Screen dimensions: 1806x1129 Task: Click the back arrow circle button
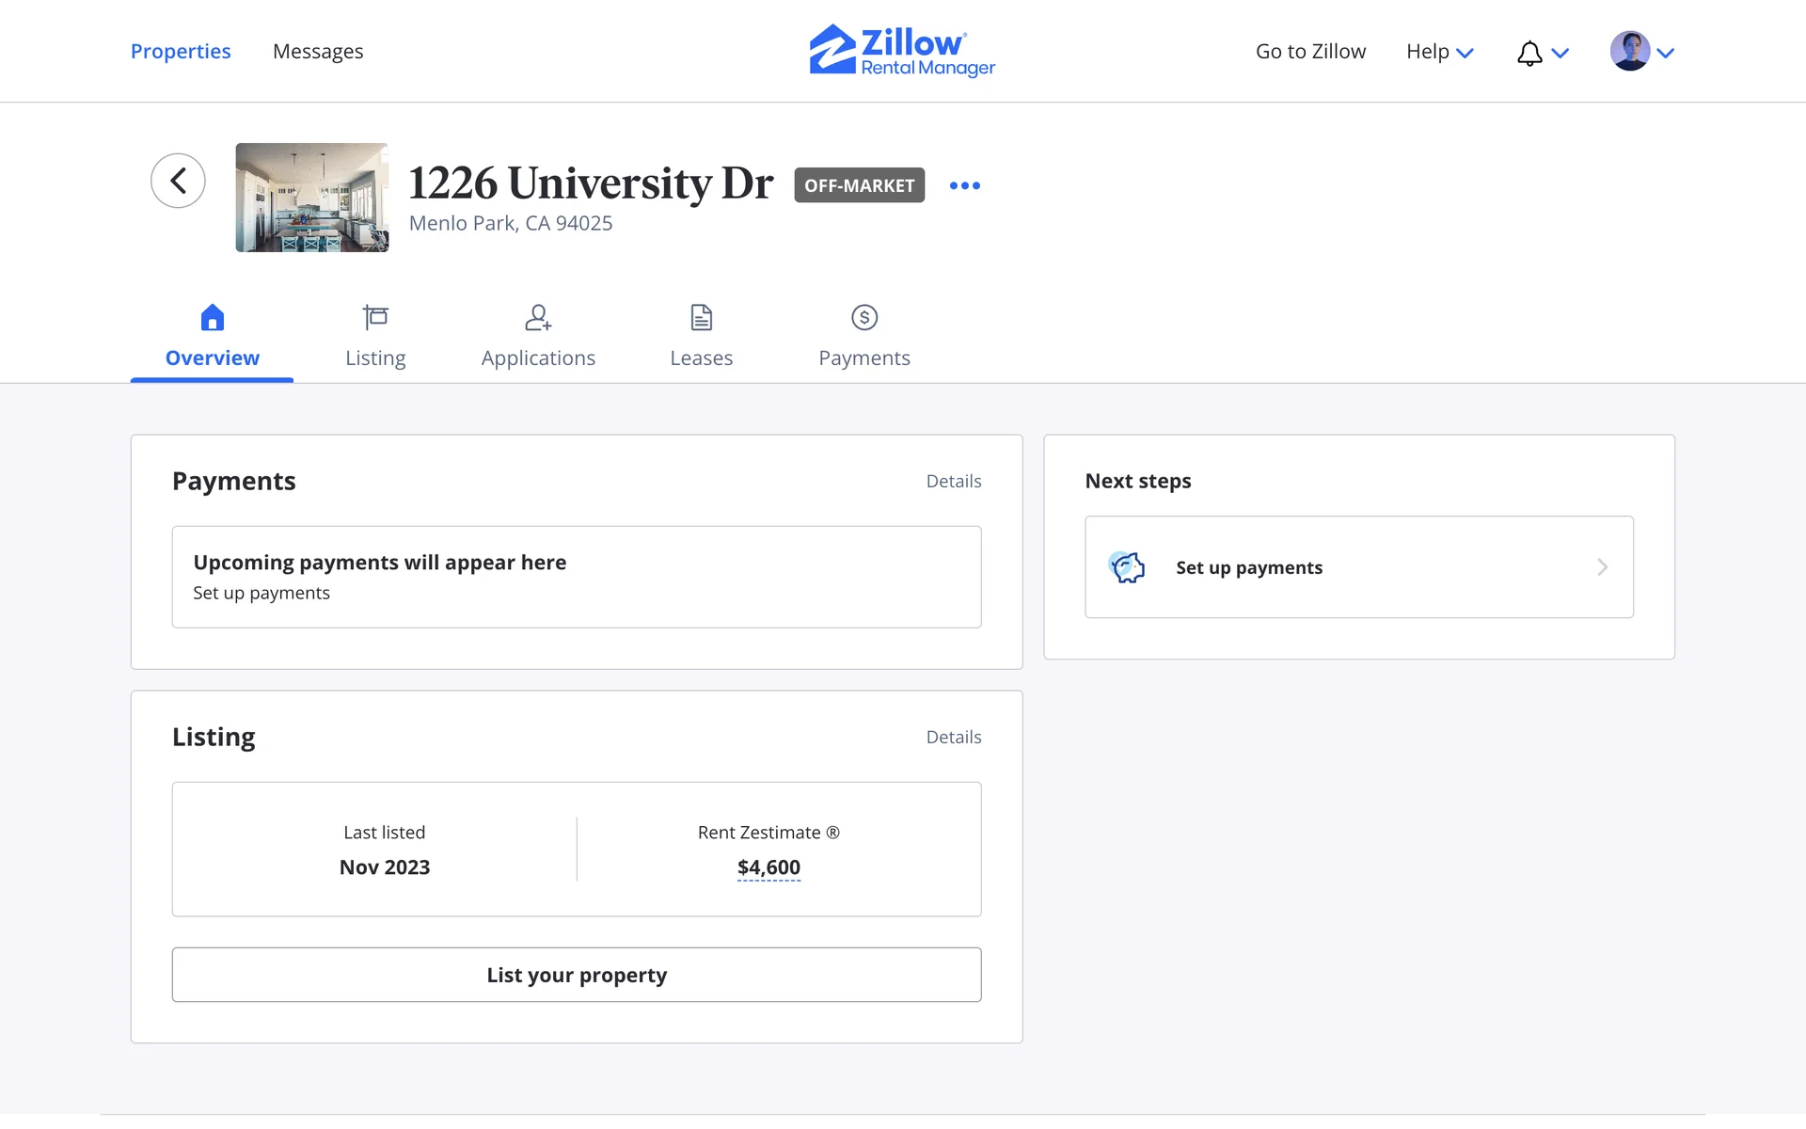178,181
